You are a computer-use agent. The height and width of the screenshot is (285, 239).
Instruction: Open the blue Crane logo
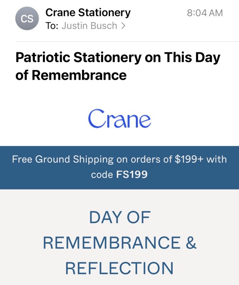120,119
